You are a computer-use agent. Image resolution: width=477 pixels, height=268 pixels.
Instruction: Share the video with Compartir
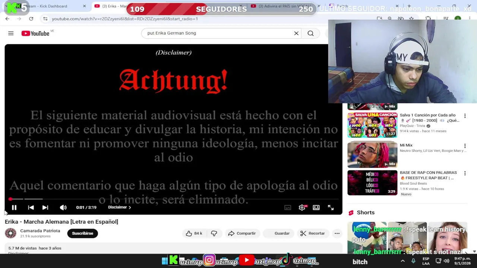click(242, 233)
